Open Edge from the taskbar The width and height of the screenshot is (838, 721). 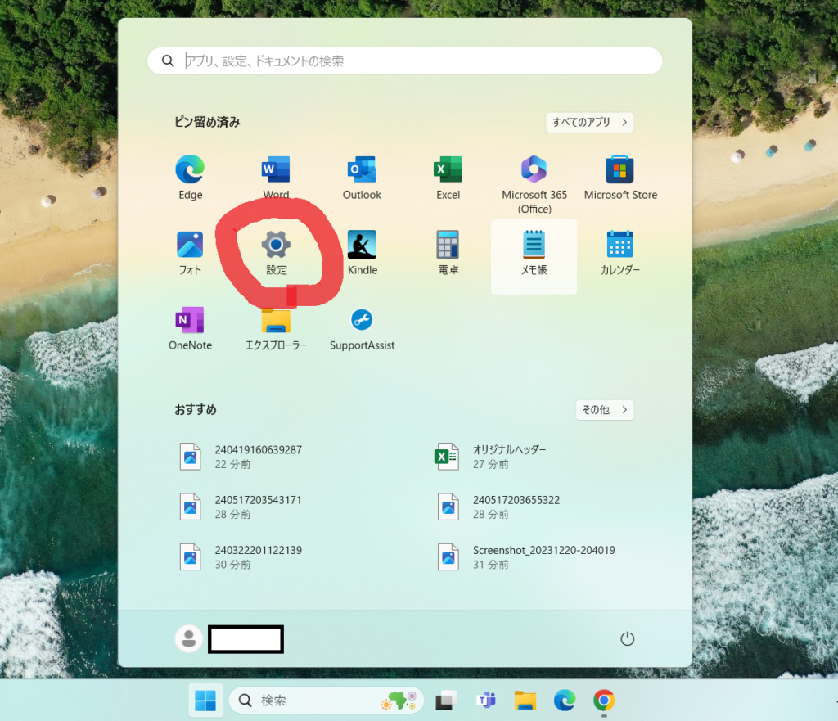(565, 701)
